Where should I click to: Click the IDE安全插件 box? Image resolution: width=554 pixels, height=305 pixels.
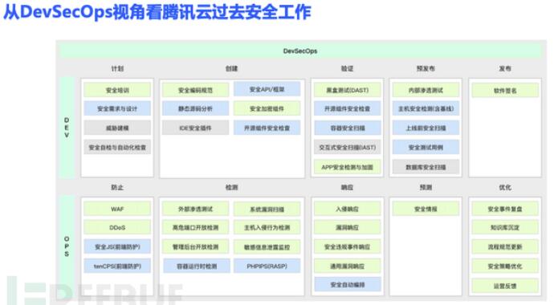pos(195,128)
